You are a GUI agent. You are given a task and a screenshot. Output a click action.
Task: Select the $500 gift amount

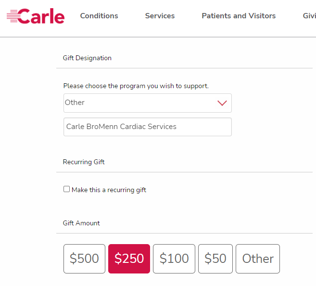84,259
